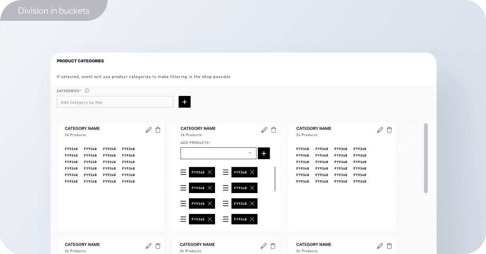Click trash icon on the bottom-right category card
This screenshot has height=254, width=486.
(389, 246)
